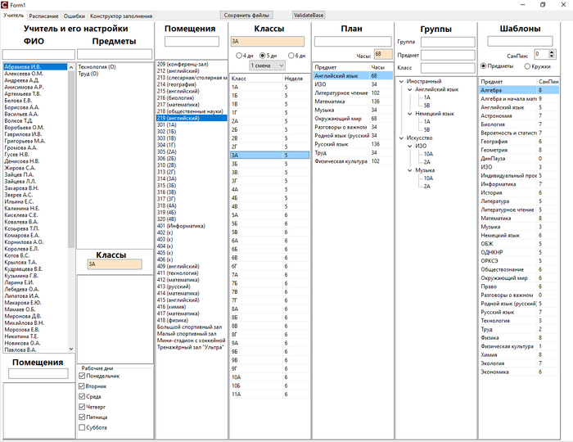
Task: Click the ФИО search input field
Action: [38, 54]
